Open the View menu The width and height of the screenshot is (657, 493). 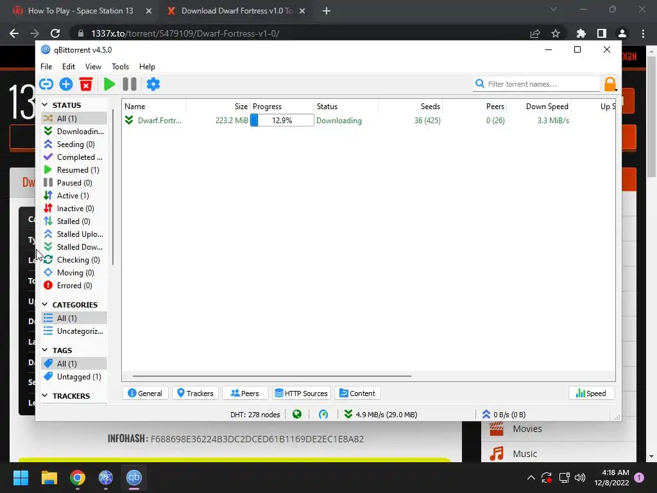click(93, 67)
